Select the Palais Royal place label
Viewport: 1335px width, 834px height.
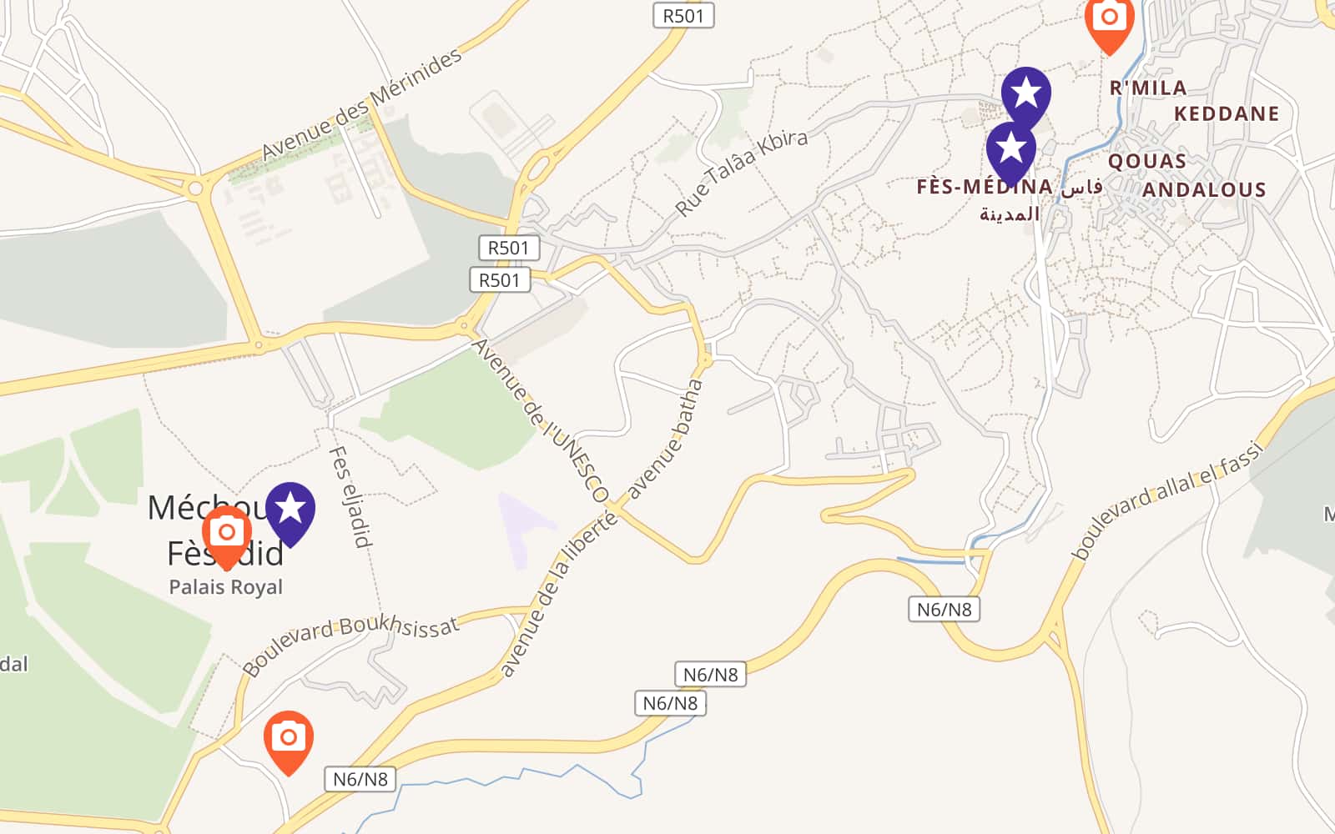point(225,587)
